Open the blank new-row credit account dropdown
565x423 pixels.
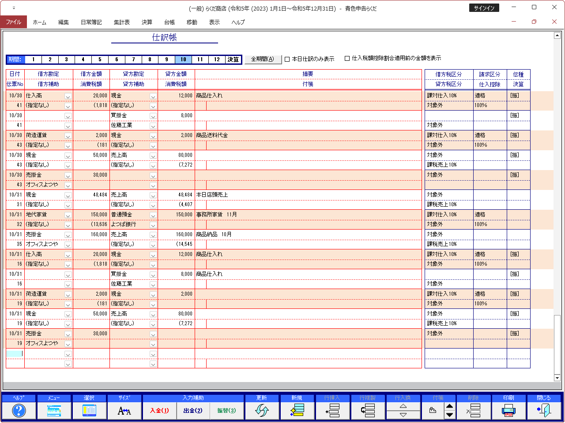pyautogui.click(x=153, y=354)
